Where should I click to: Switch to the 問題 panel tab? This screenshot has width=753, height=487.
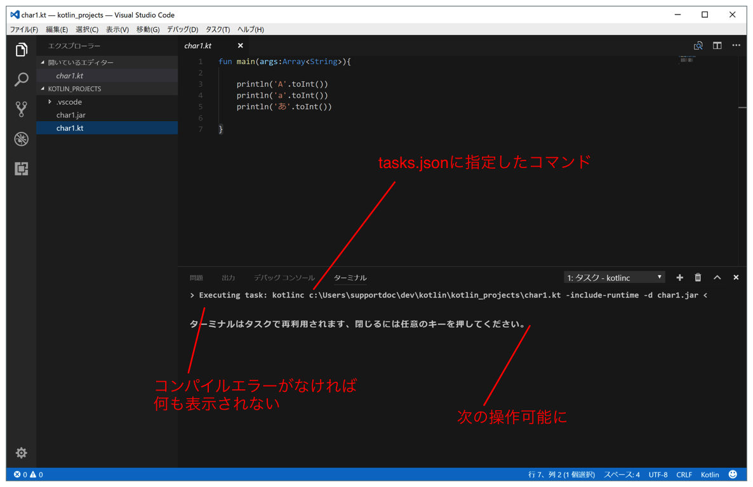(196, 278)
